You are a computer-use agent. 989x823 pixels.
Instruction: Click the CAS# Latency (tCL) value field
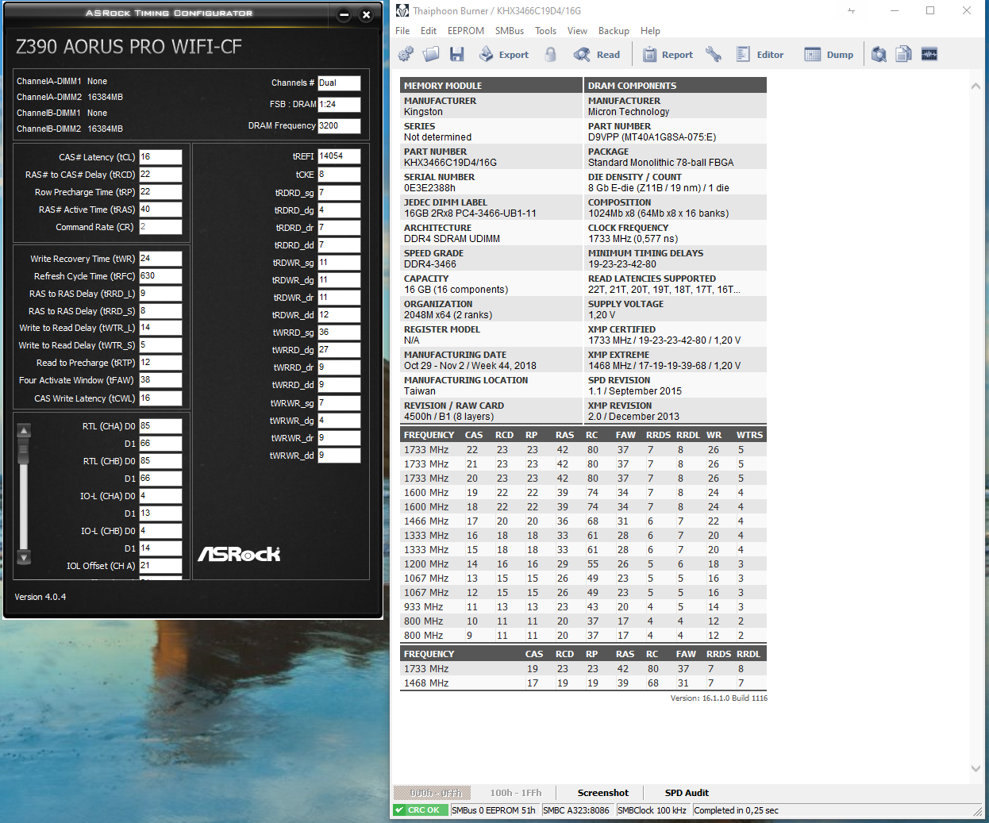[160, 157]
